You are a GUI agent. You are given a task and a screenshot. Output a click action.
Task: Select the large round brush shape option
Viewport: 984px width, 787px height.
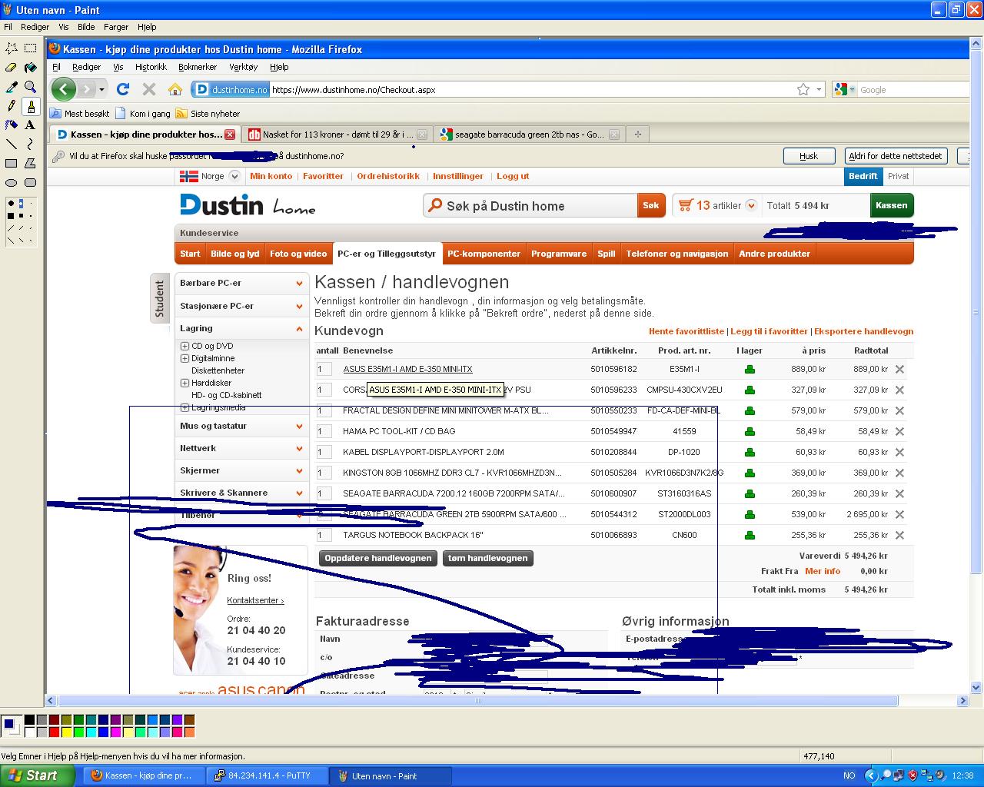coord(11,204)
